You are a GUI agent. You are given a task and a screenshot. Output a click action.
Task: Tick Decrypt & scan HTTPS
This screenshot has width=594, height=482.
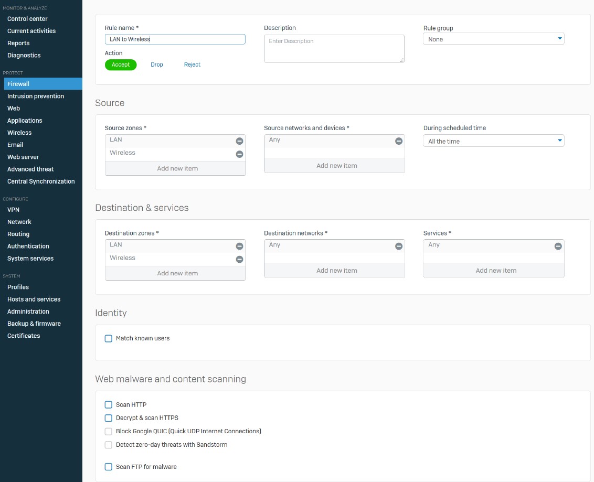[109, 418]
